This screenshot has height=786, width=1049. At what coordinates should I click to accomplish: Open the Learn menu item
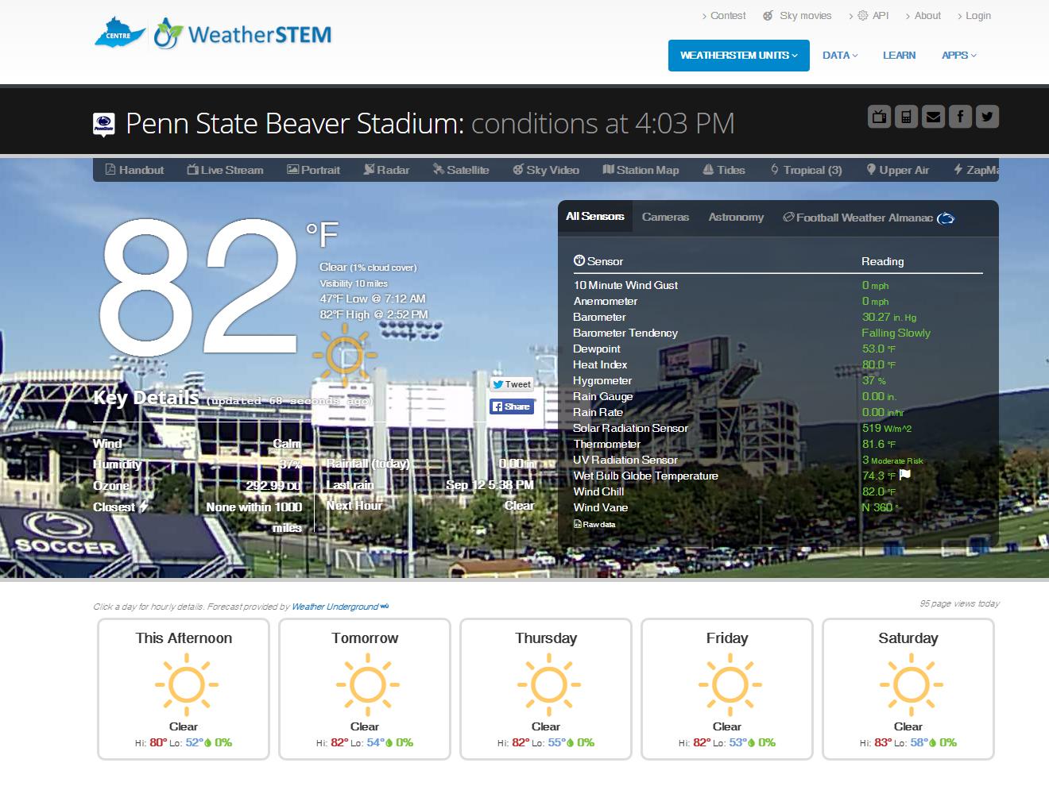pos(899,56)
